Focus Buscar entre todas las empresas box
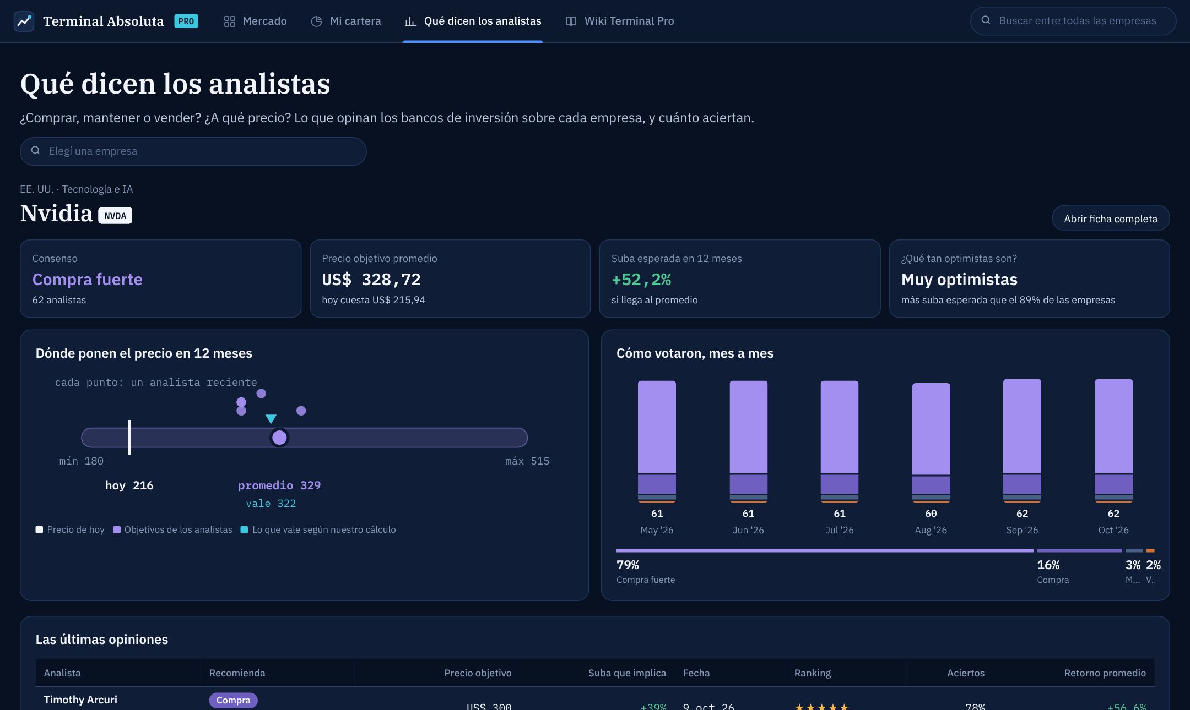 click(1073, 21)
